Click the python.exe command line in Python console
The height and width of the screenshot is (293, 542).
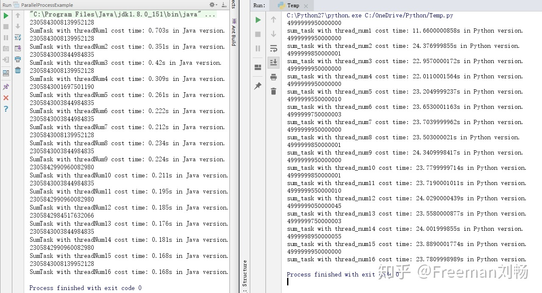[370, 15]
